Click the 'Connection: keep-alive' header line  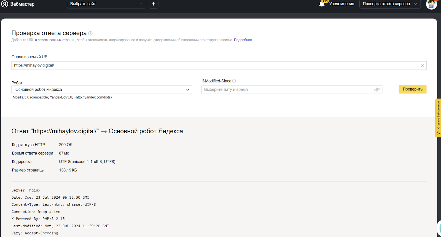click(36, 212)
